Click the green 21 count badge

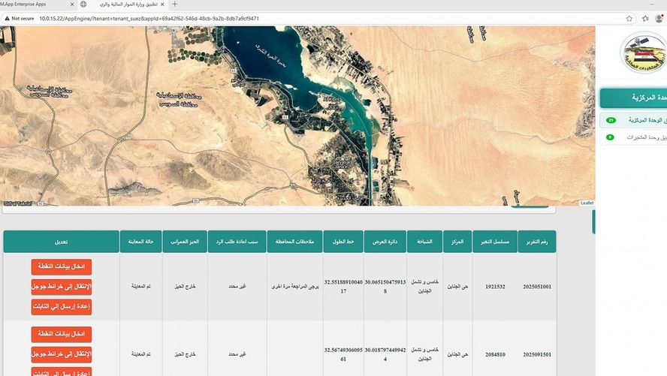[611, 120]
